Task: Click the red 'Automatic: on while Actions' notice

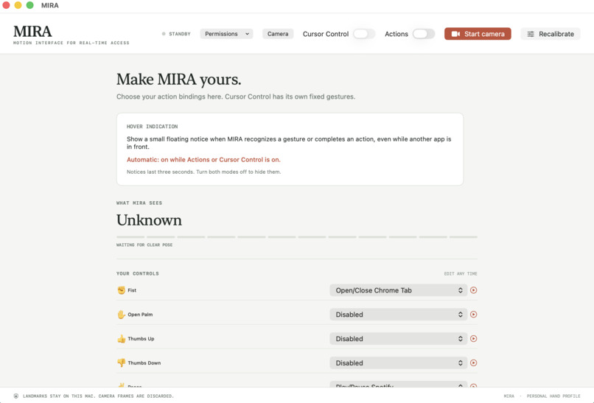Action: pos(203,159)
